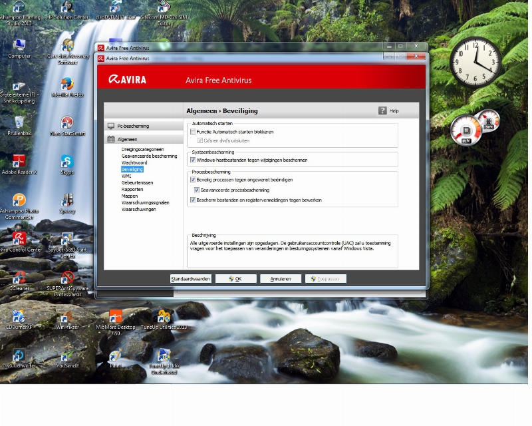This screenshot has width=532, height=426.
Task: Click the Wifi-fikser desktop icon
Action: click(x=67, y=319)
